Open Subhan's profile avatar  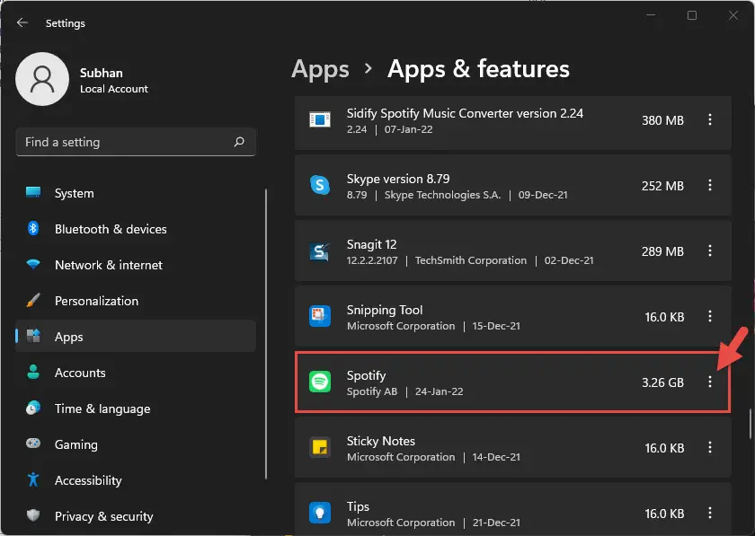pos(42,79)
